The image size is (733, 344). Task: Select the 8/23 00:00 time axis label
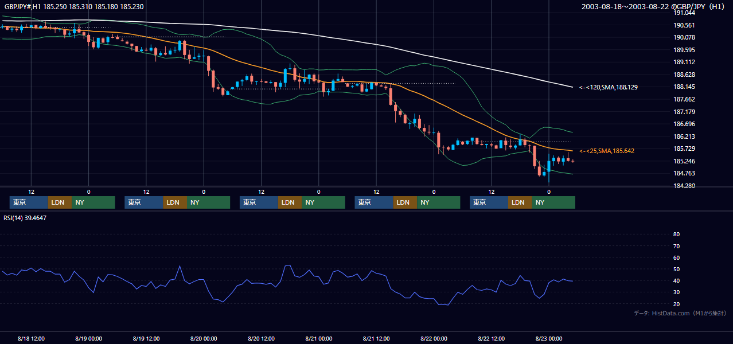coord(549,339)
